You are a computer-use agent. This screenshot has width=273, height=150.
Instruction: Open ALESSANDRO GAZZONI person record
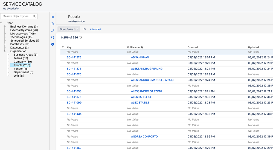pos(146,91)
